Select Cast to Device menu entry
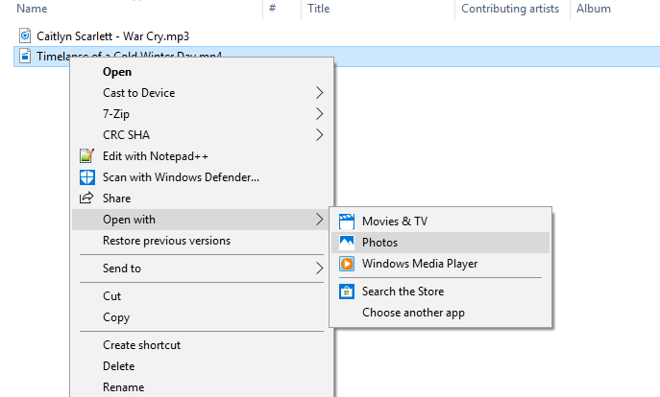 pyautogui.click(x=203, y=93)
